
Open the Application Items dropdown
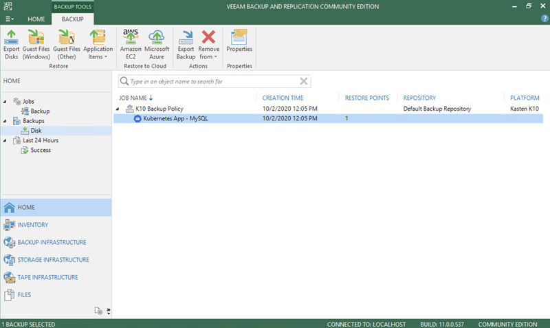[98, 45]
